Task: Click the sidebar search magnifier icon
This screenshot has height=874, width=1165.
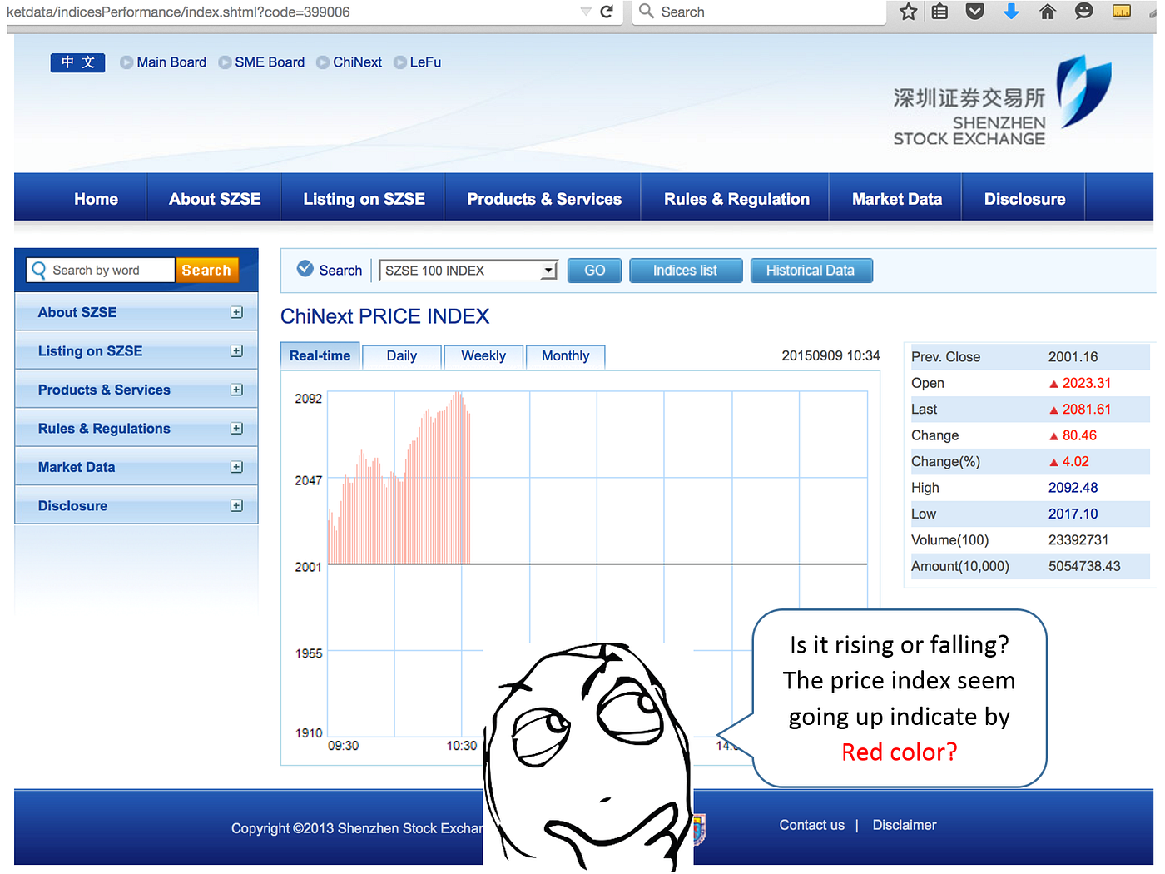Action: point(38,271)
